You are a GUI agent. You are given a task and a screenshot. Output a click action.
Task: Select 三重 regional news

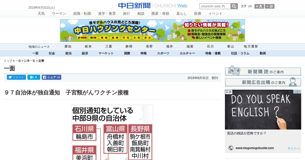(109, 46)
